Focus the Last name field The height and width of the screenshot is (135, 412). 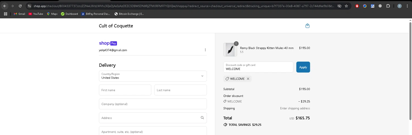tap(180, 90)
